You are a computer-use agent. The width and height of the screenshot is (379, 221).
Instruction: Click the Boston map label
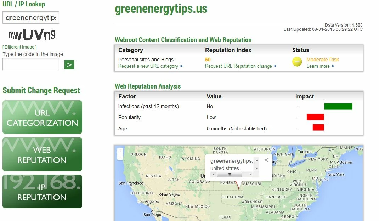pos(346,162)
